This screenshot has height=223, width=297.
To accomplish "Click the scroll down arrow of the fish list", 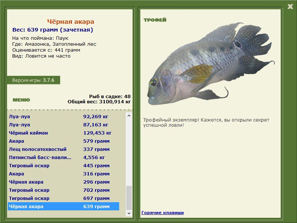I will pos(129,213).
